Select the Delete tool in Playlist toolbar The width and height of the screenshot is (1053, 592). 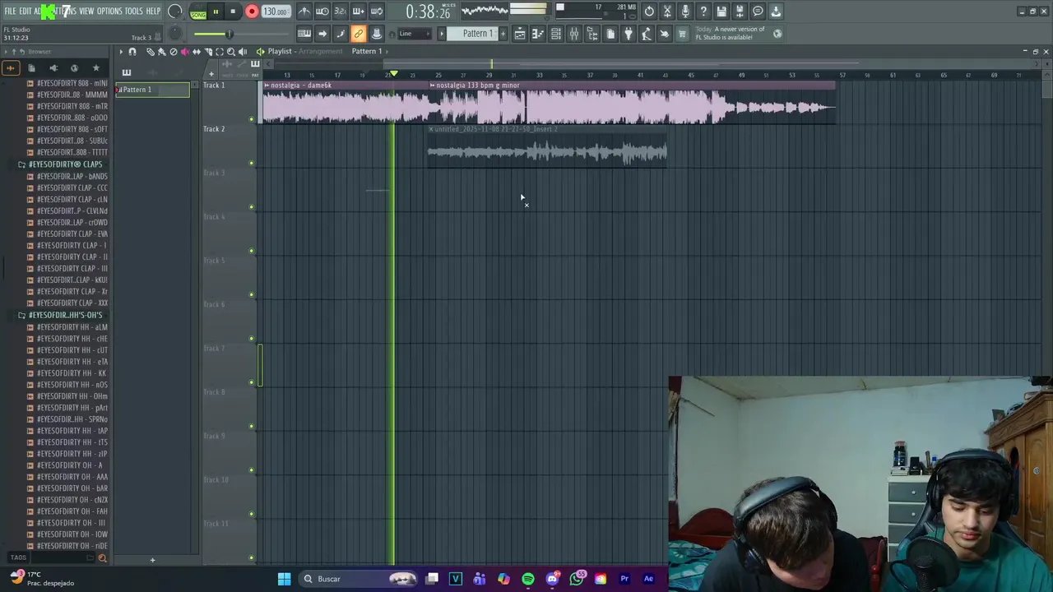[173, 52]
